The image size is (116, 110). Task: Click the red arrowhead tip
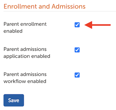pos(86,25)
